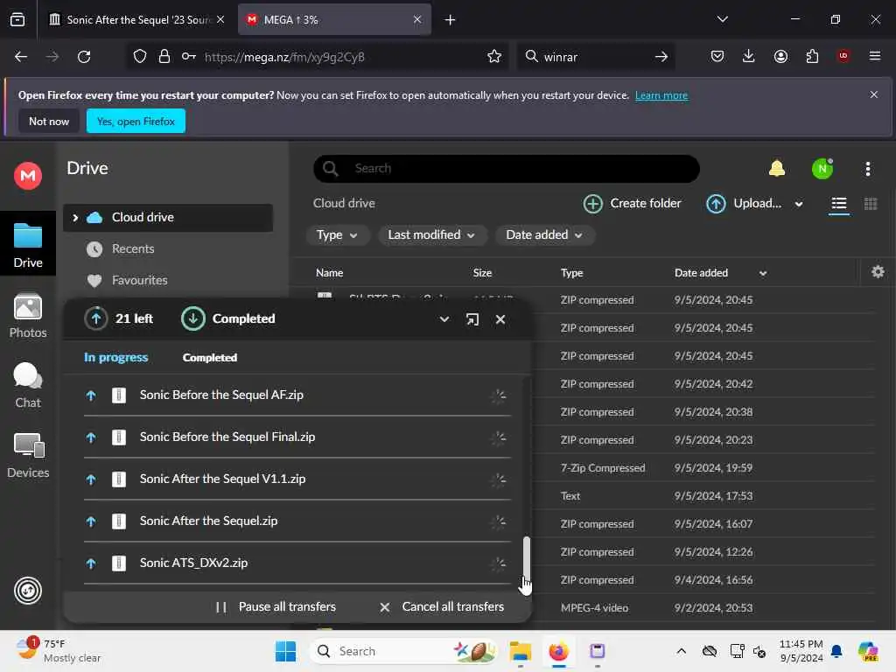
Task: Select Sonic Before the Sequel Final.zip transfer
Action: point(297,437)
